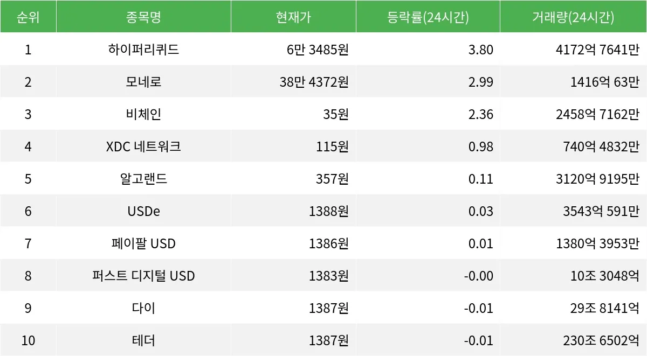Click the 등락률(24시간) column header
647x356 pixels.
pos(428,17)
